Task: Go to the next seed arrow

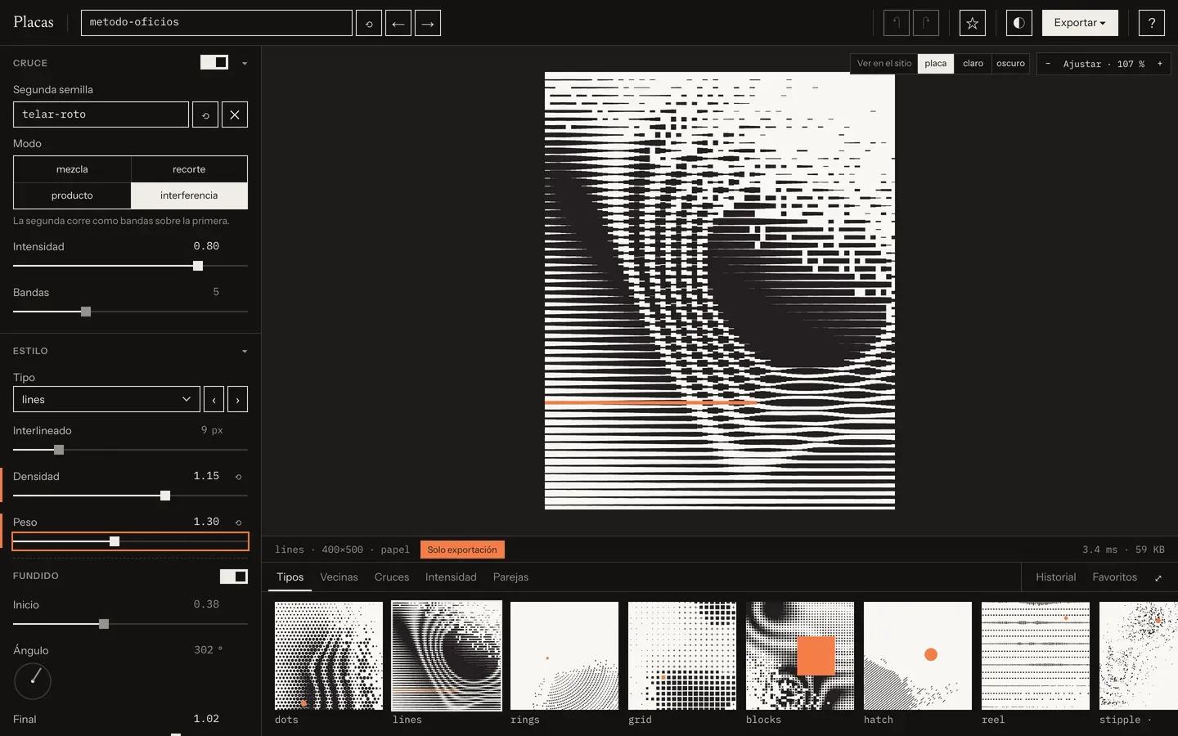Action: point(428,23)
